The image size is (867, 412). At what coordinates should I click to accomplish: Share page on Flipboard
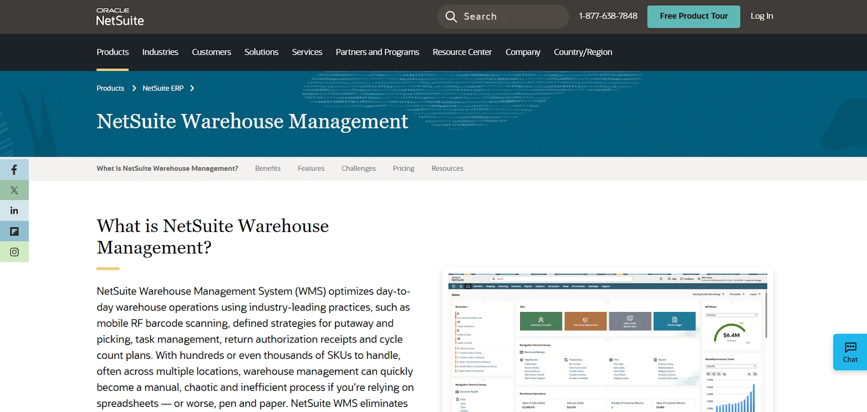(14, 231)
